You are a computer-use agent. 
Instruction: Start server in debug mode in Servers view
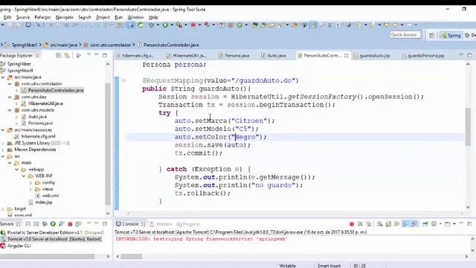point(45,224)
